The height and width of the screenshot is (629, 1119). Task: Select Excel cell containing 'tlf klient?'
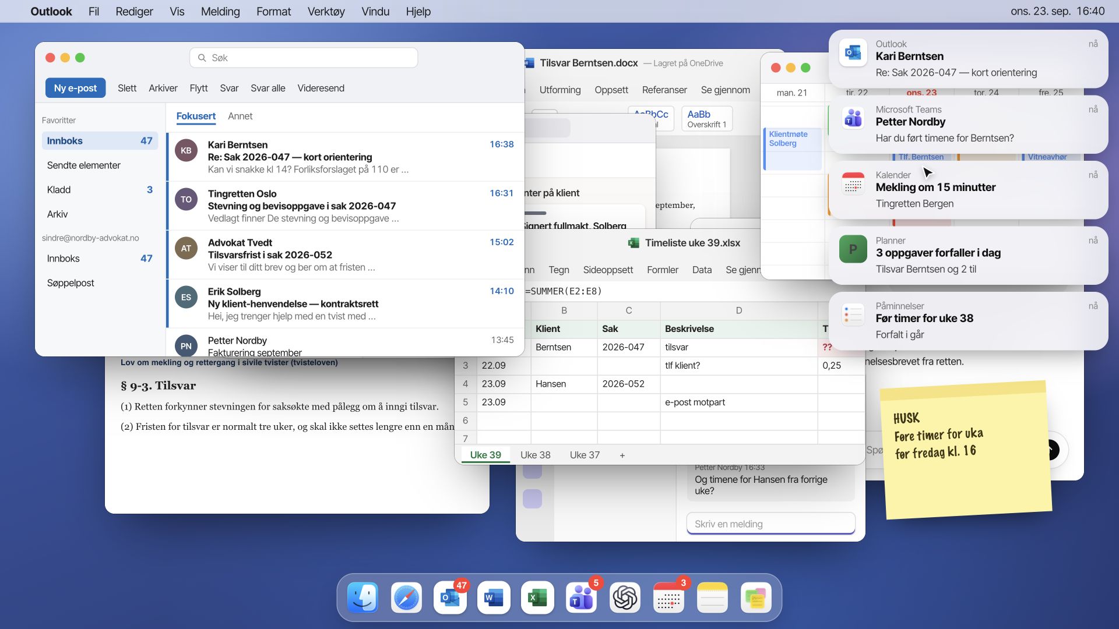click(x=739, y=366)
